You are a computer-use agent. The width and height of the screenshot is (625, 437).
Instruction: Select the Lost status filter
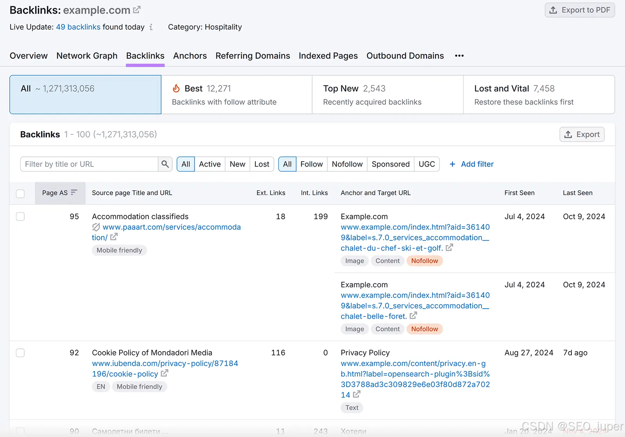[262, 164]
